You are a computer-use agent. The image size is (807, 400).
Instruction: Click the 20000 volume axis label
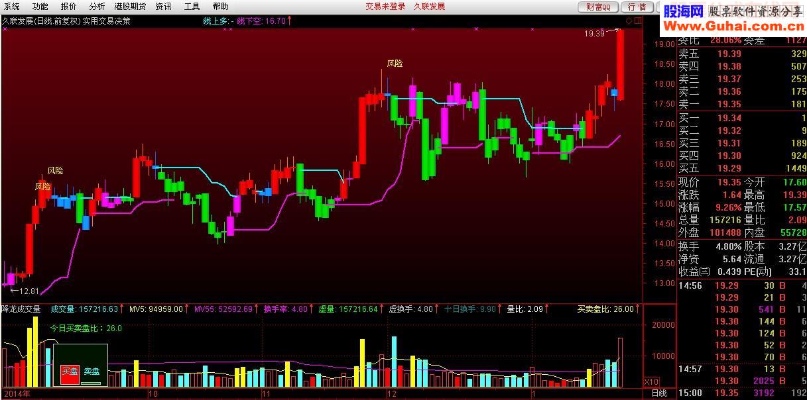tap(663, 326)
